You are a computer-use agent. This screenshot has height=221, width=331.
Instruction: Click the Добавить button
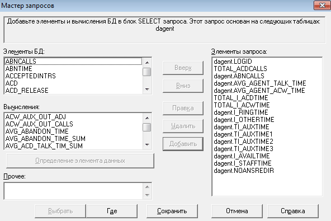pyautogui.click(x=183, y=144)
